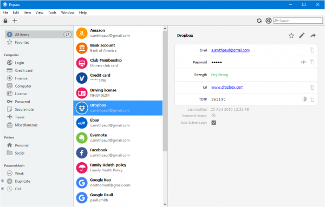Copy the Email field value
Screen dimensions: 325x207
click(x=312, y=50)
